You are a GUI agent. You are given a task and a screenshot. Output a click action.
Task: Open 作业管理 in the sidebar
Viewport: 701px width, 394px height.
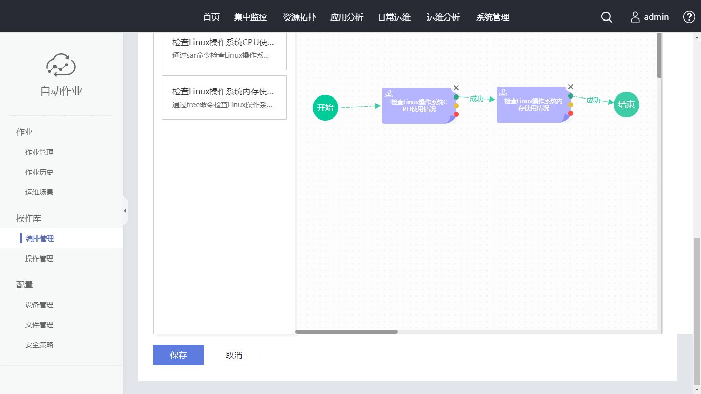(40, 152)
